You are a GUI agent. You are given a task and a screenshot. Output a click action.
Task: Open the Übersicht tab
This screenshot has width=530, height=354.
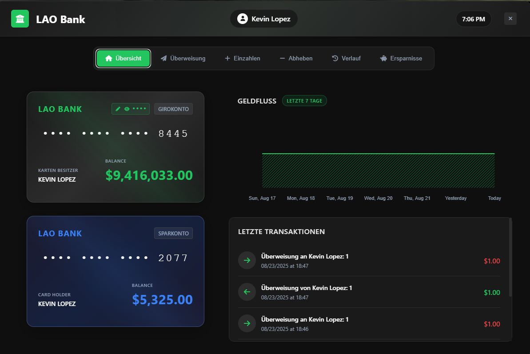[124, 59]
